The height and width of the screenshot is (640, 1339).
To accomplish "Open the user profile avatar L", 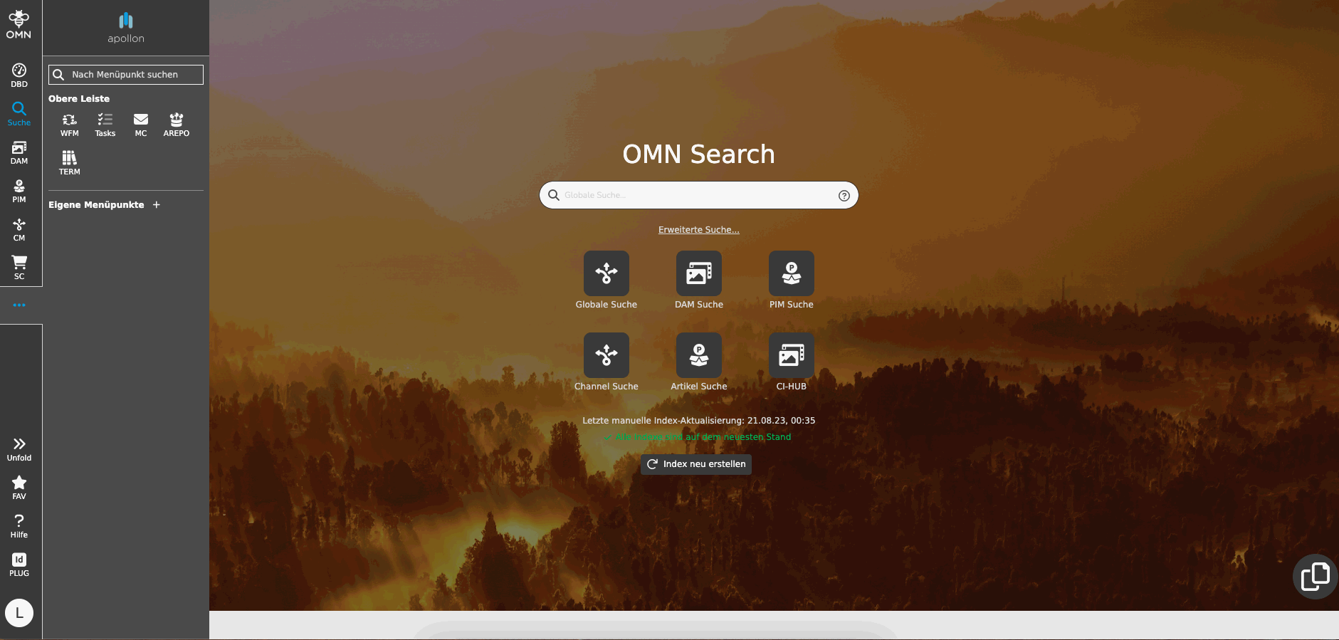I will click(x=19, y=613).
